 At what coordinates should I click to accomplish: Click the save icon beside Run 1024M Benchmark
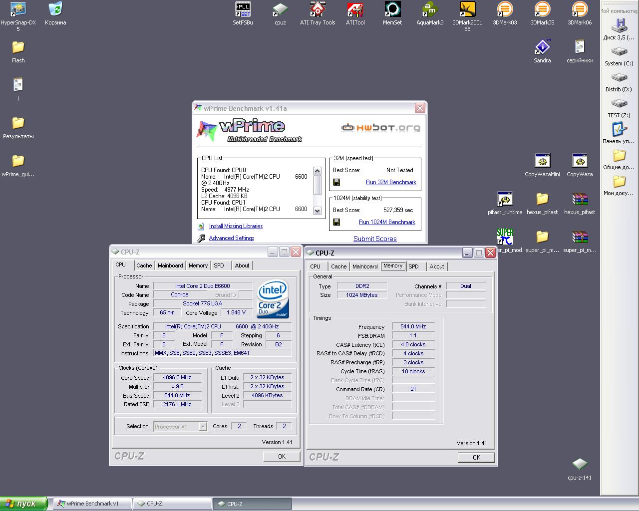pyautogui.click(x=336, y=222)
